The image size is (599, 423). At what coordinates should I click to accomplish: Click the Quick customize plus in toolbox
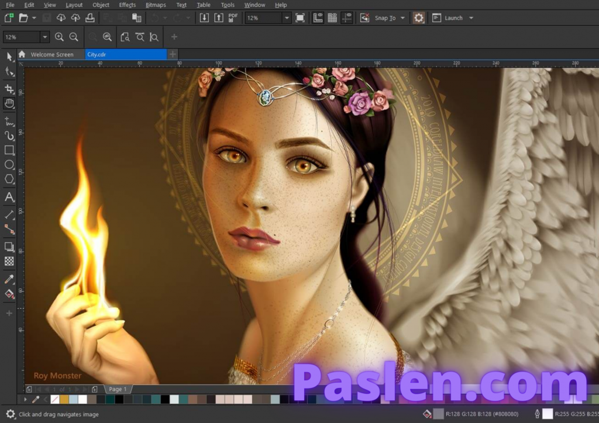coord(9,313)
